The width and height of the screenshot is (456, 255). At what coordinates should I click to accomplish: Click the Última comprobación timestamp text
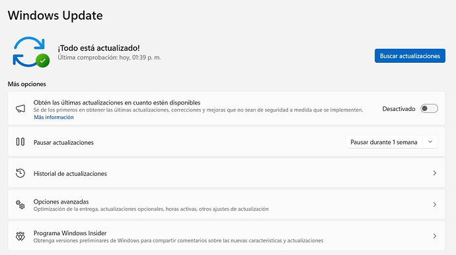pos(109,57)
